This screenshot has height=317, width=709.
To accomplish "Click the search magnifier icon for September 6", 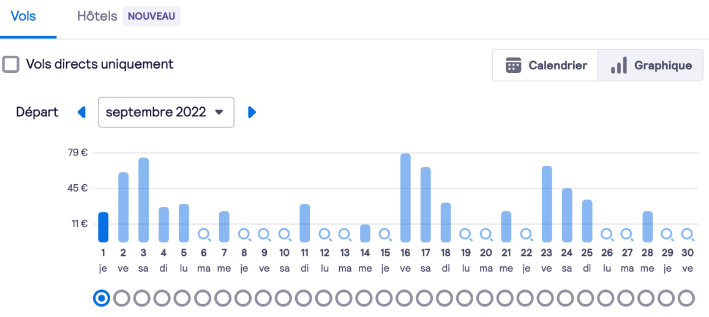I will tap(204, 234).
